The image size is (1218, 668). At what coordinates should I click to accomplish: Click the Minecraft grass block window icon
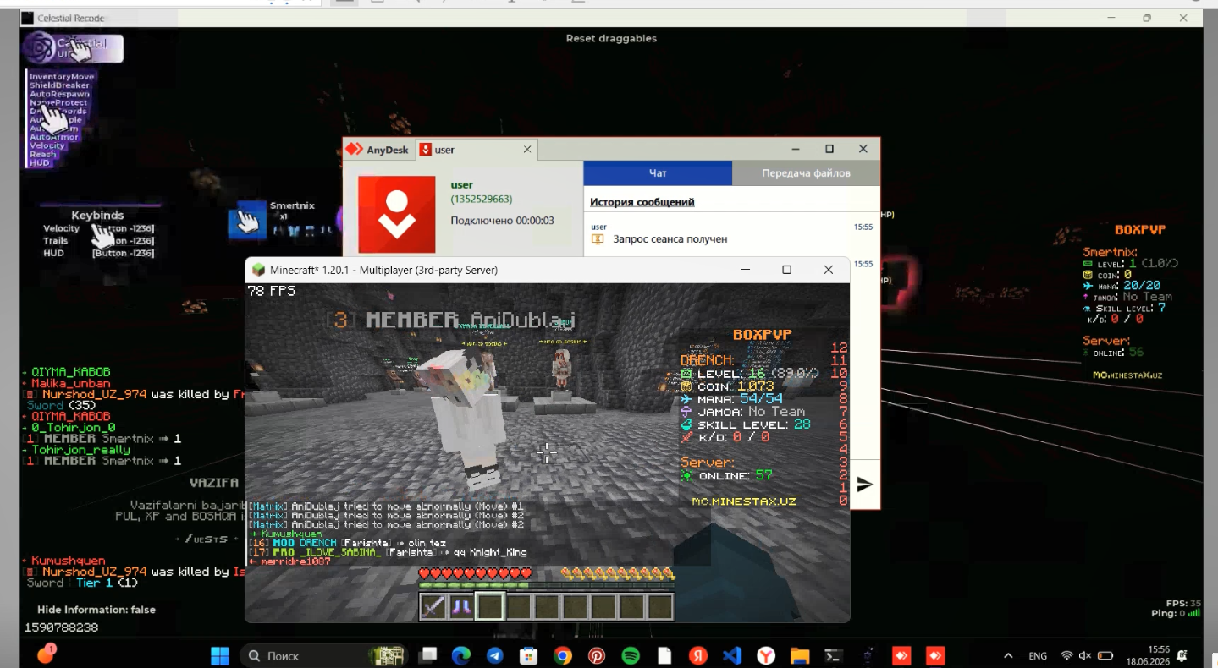click(x=258, y=270)
